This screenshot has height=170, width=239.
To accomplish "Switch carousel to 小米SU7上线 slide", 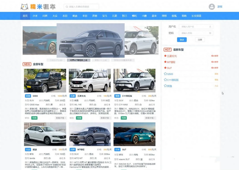I will point(56,60).
